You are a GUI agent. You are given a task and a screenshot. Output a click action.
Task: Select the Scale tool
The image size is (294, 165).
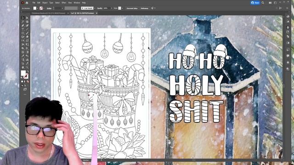coord(27,41)
